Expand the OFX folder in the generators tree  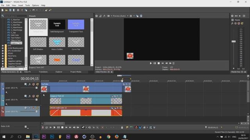coord(3,45)
